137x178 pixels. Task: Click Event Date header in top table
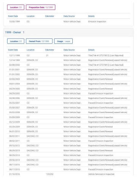13,16
